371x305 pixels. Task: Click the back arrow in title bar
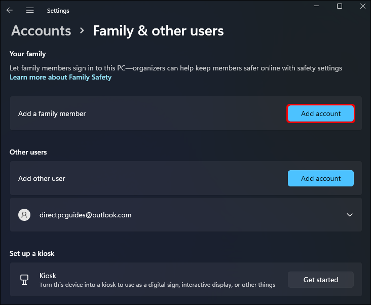(x=10, y=10)
